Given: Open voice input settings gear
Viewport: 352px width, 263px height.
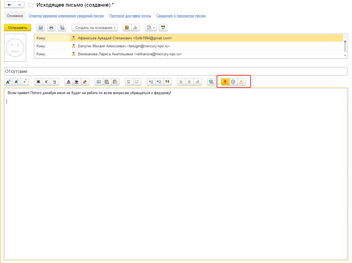Looking at the screenshot, I should (x=233, y=82).
